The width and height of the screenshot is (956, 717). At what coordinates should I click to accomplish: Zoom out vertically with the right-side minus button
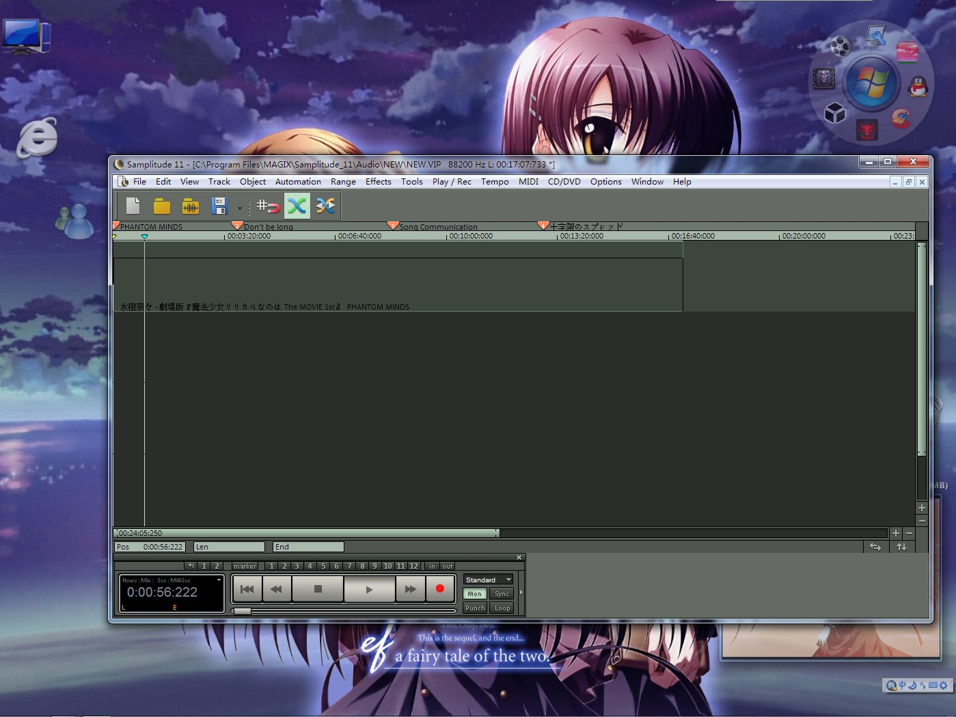pos(922,521)
